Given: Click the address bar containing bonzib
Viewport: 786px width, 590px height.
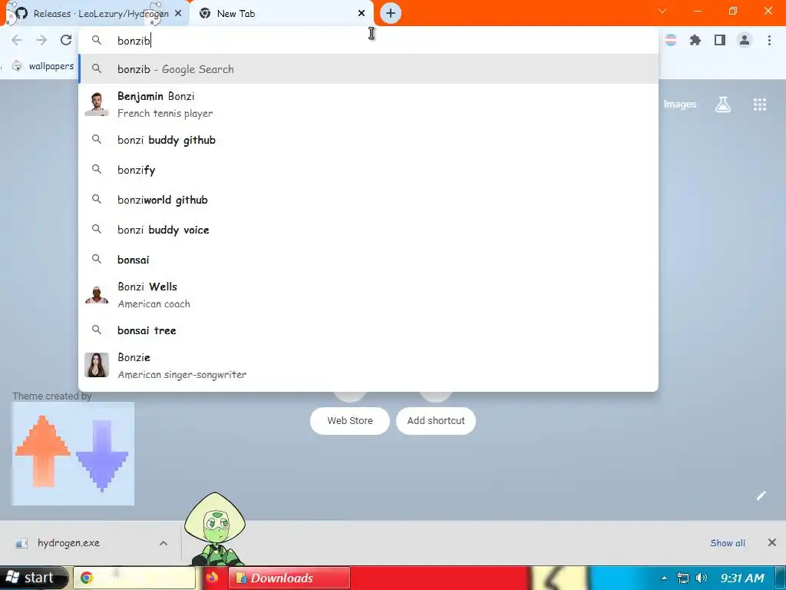Looking at the screenshot, I should pos(368,40).
